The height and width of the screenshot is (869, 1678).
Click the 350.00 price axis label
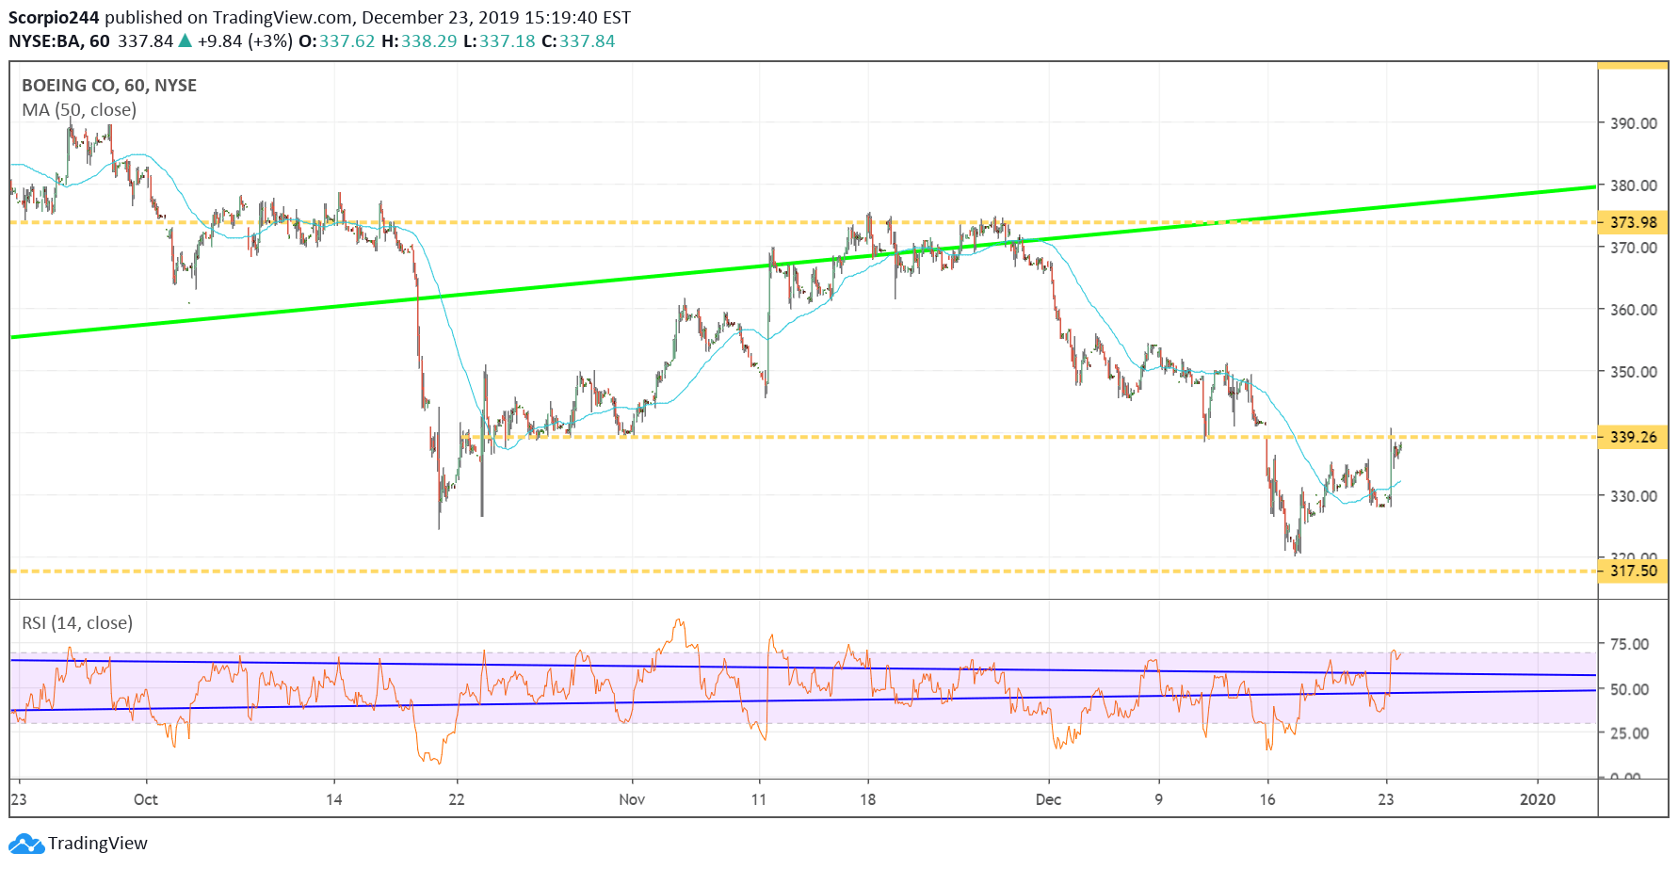1634,372
